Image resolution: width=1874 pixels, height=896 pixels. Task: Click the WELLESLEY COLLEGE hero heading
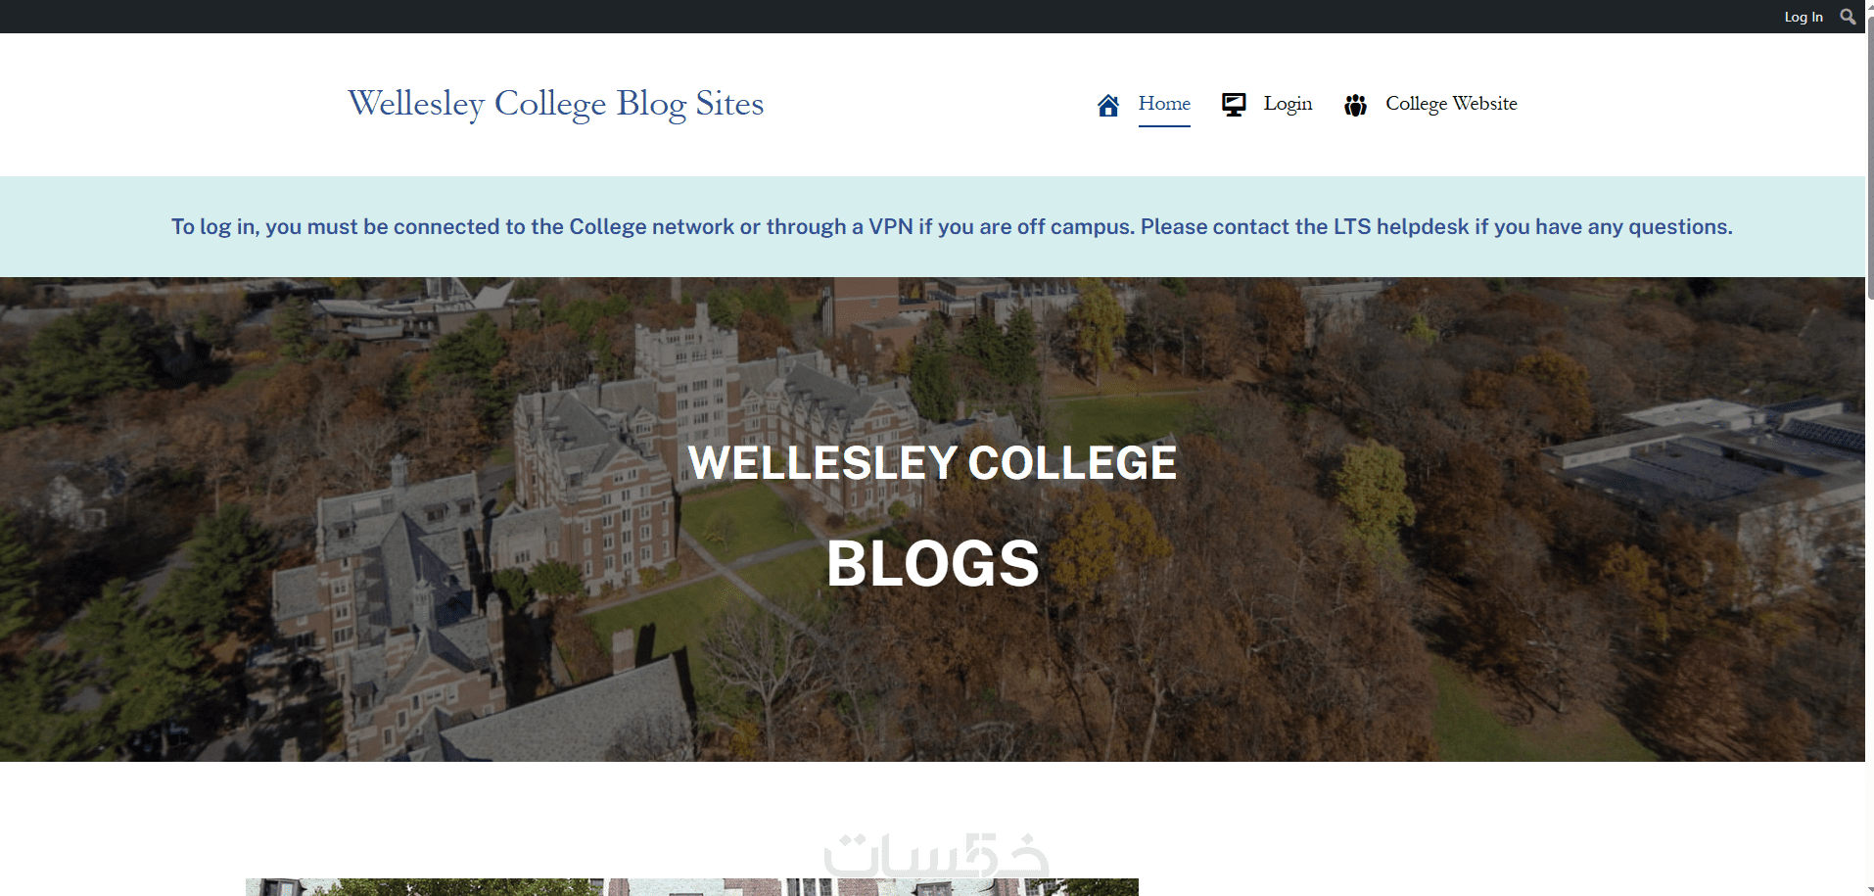coord(932,463)
